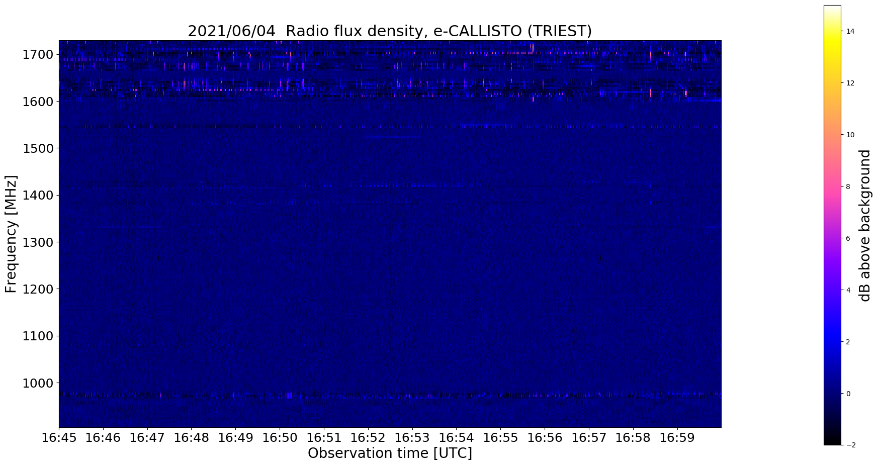Click the 16:59 time tick label
Screen dimensions: 878x466
(x=677, y=437)
